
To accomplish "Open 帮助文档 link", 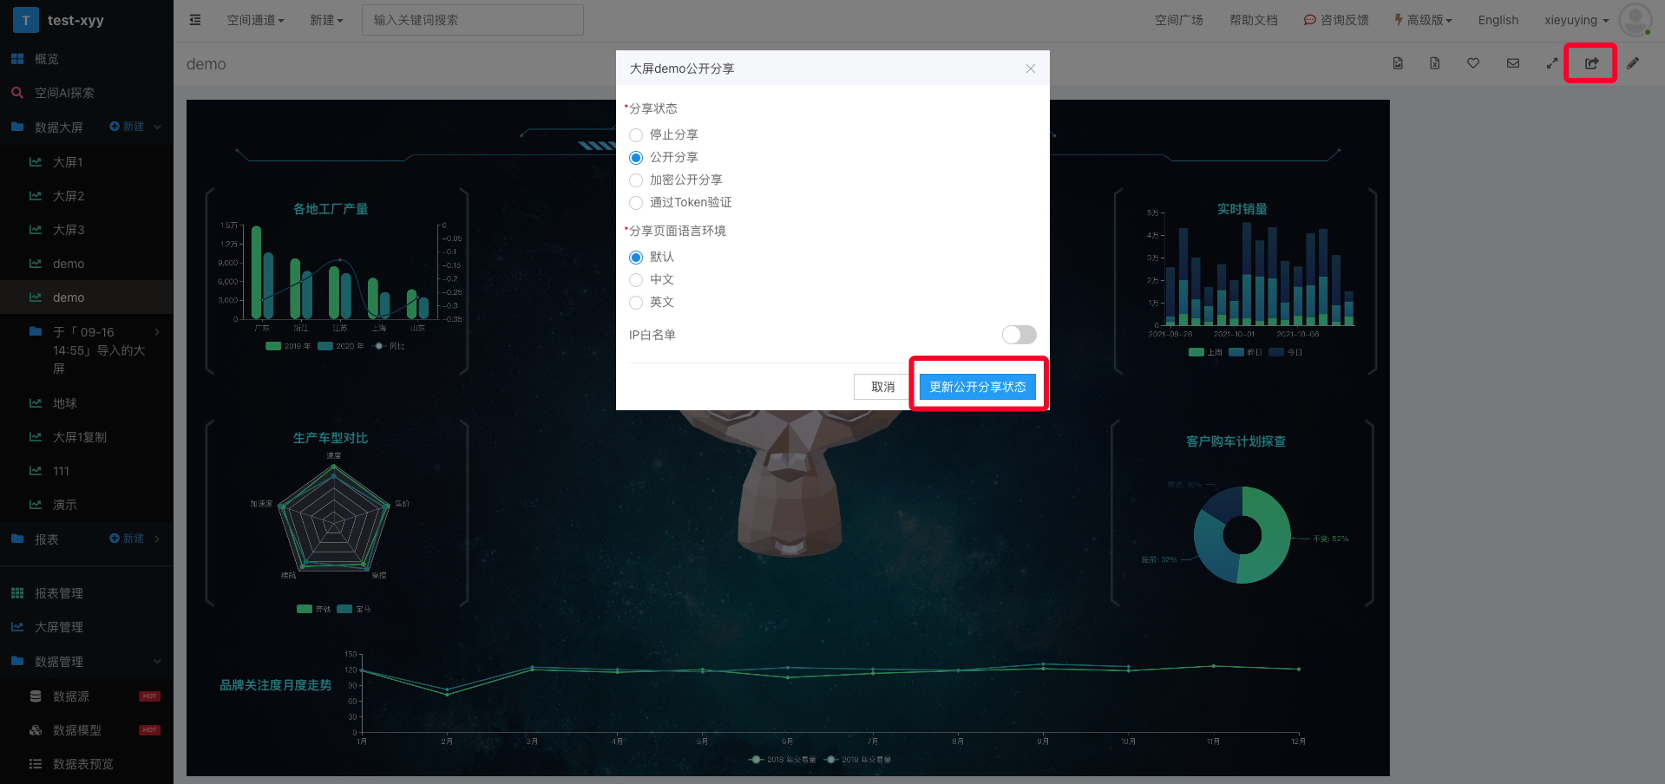I will point(1253,20).
